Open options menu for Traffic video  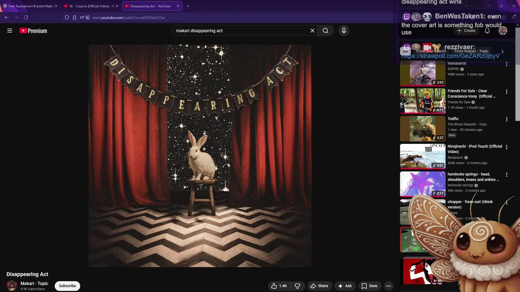point(507,119)
